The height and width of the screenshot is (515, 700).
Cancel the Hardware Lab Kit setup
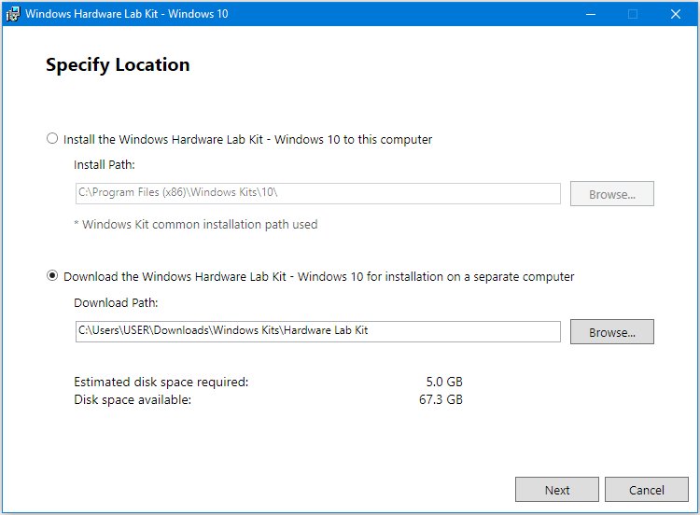pos(647,490)
